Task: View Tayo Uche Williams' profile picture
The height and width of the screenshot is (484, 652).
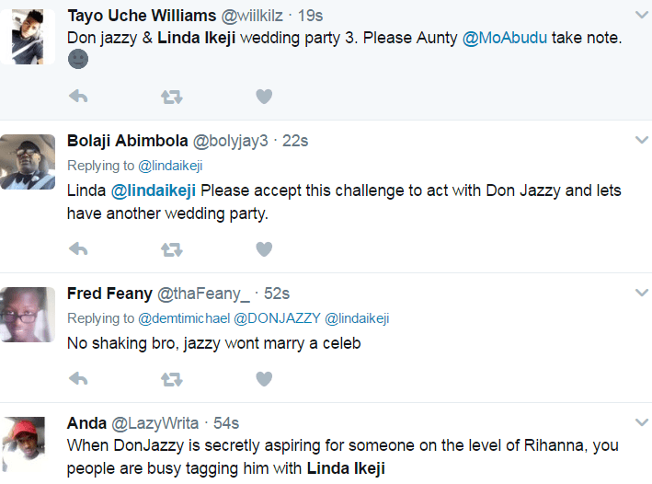Action: point(28,37)
